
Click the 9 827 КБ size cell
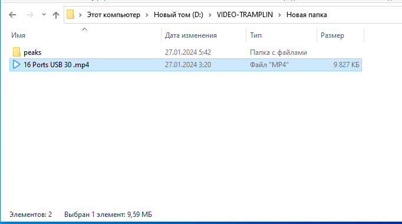point(347,65)
